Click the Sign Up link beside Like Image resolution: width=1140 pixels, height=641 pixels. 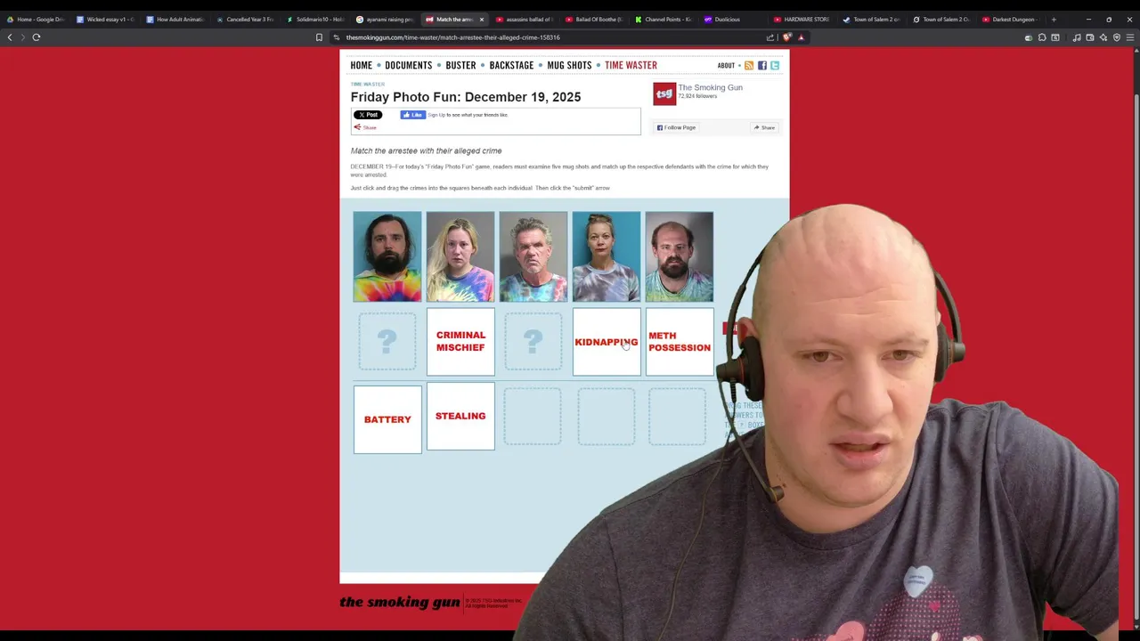pyautogui.click(x=436, y=115)
